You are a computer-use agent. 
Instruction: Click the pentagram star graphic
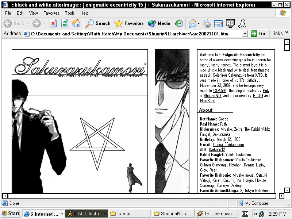(97, 144)
